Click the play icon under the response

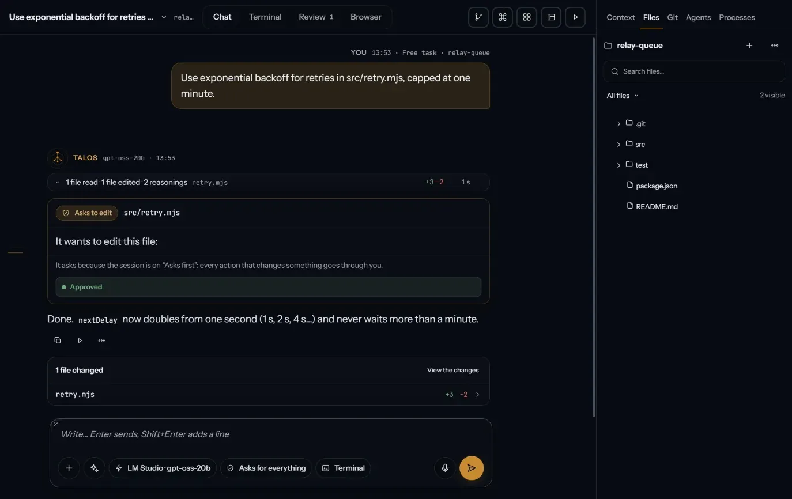coord(80,341)
